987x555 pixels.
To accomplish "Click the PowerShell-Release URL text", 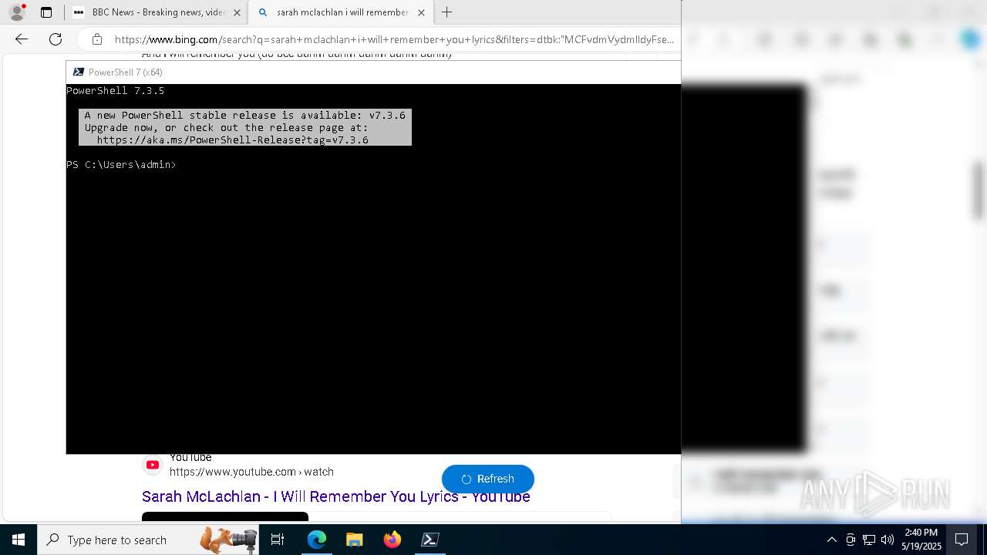I will [x=232, y=140].
